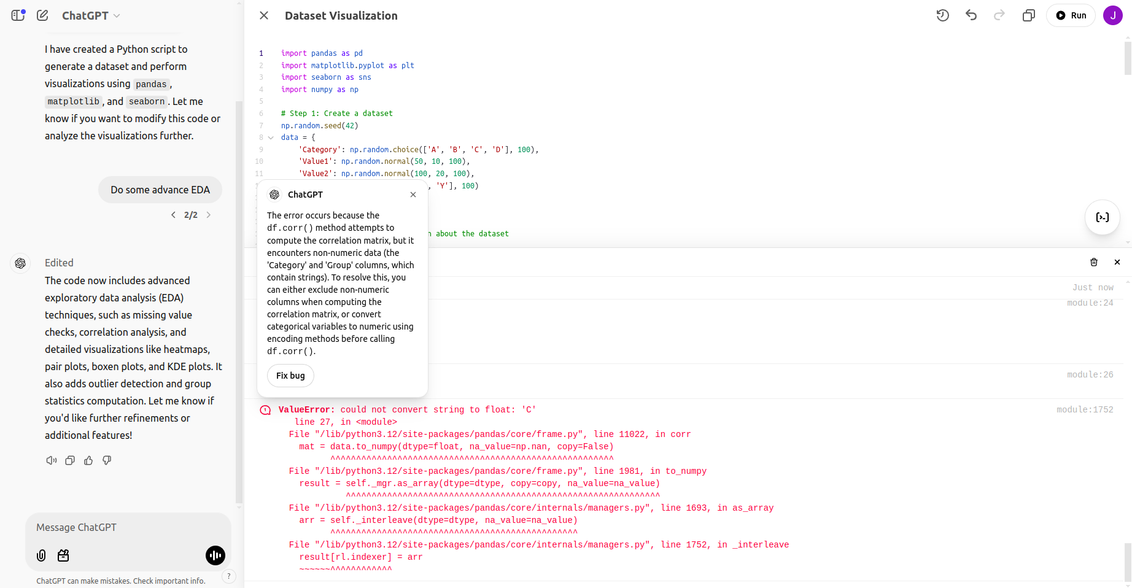1132x588 pixels.
Task: Click the 'import numpy as np' line
Action: pos(320,90)
